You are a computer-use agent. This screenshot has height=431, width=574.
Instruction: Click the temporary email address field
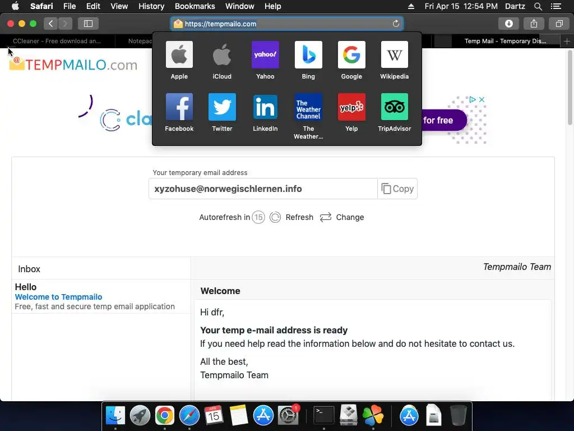[263, 189]
